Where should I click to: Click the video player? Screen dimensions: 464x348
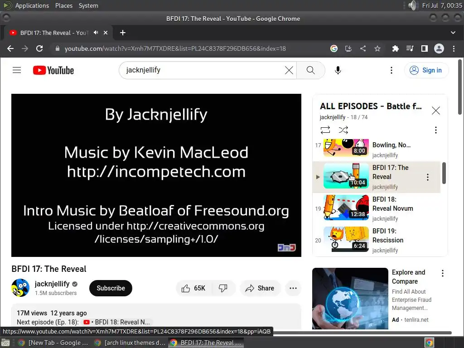tap(156, 175)
